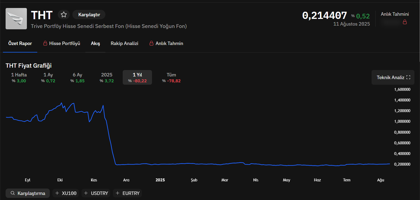Click the Karşılaştırma search field
This screenshot has width=420, height=200.
[x=28, y=193]
